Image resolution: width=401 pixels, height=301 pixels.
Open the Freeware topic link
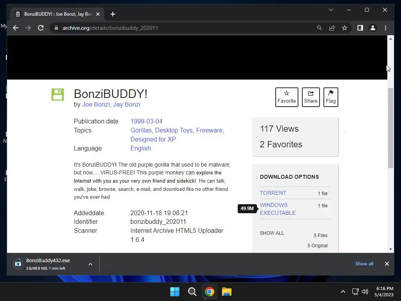[210, 130]
